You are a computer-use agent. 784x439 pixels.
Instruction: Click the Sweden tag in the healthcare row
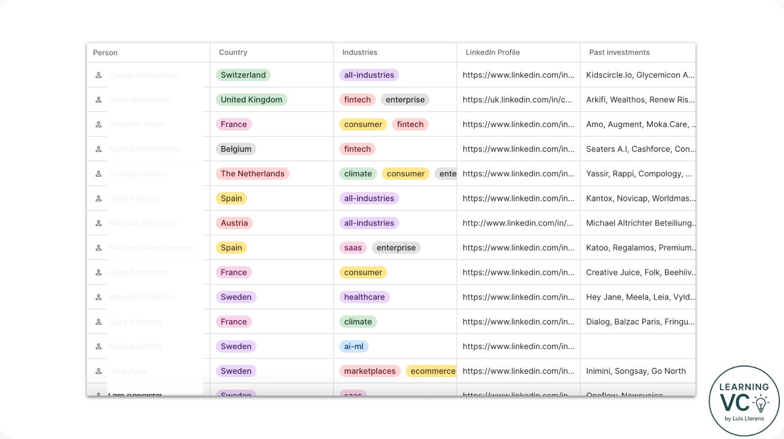point(236,297)
